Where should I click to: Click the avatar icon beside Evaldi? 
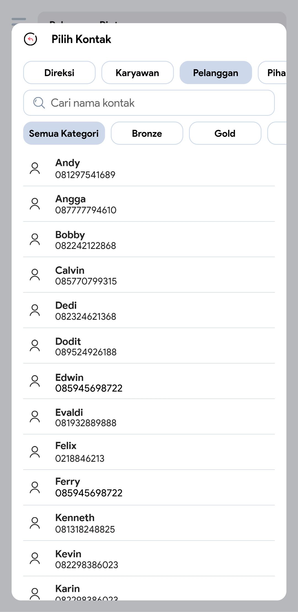35,417
